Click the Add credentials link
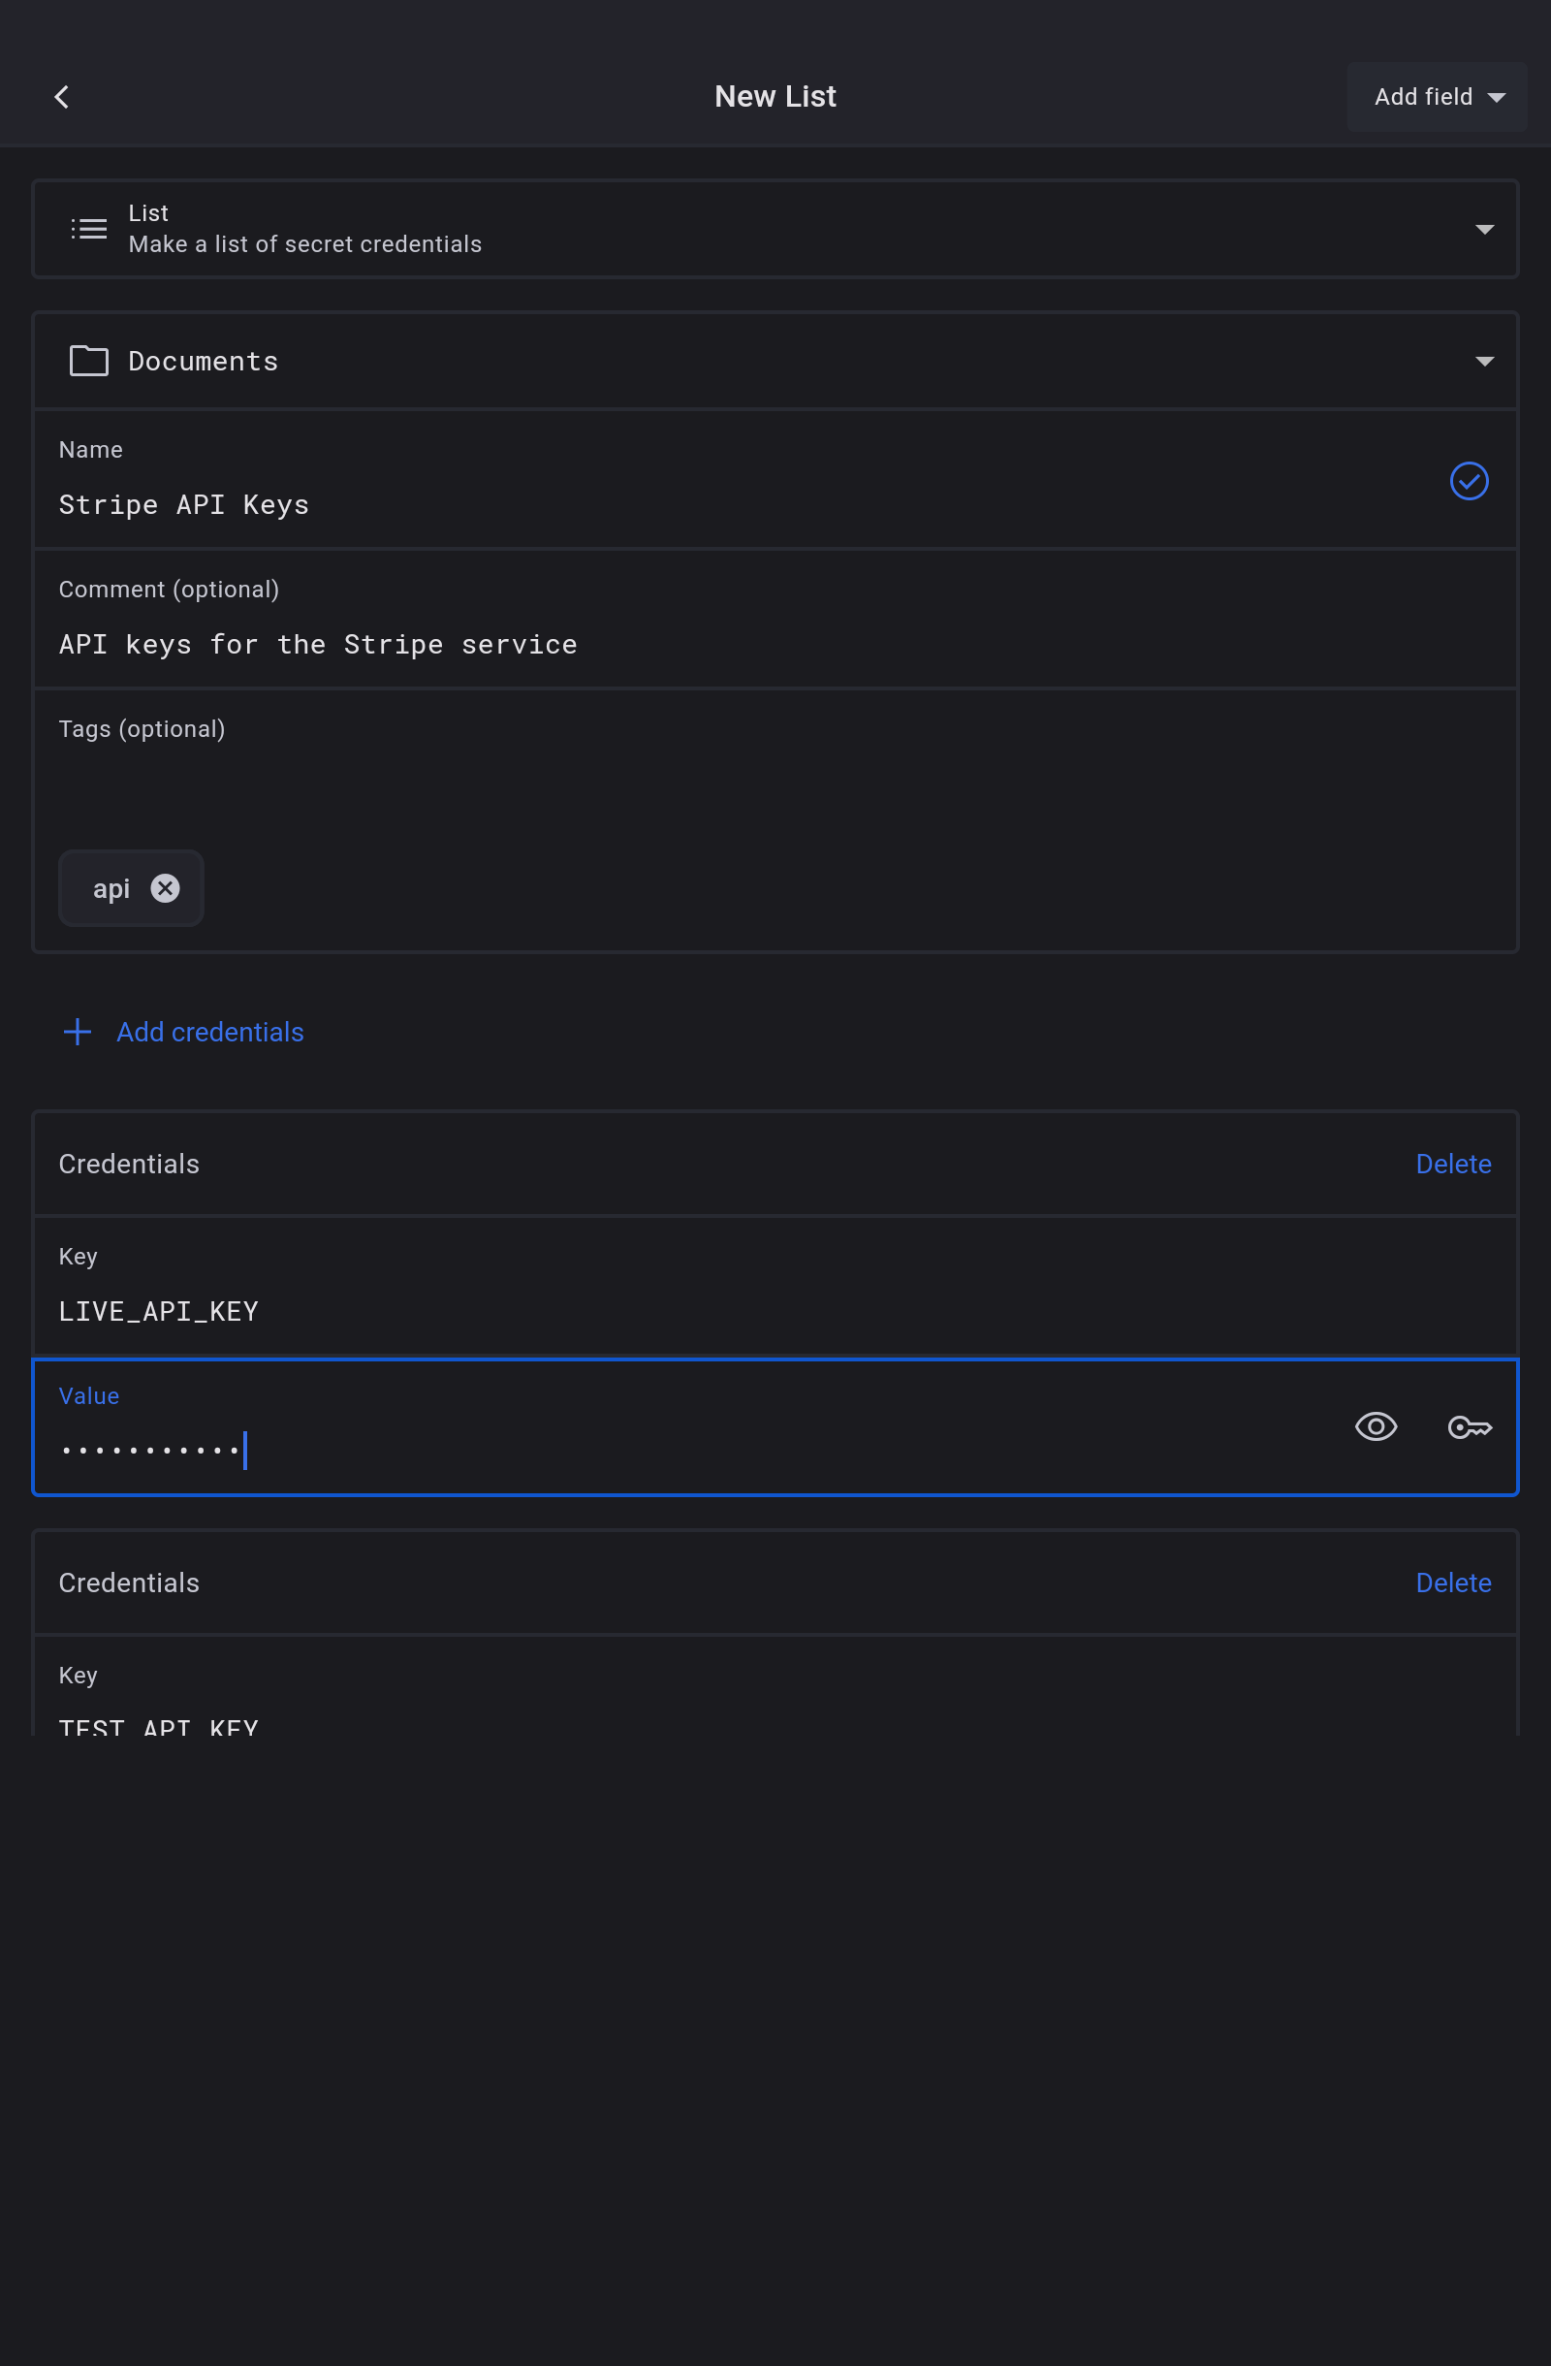1551x2366 pixels. [209, 1032]
